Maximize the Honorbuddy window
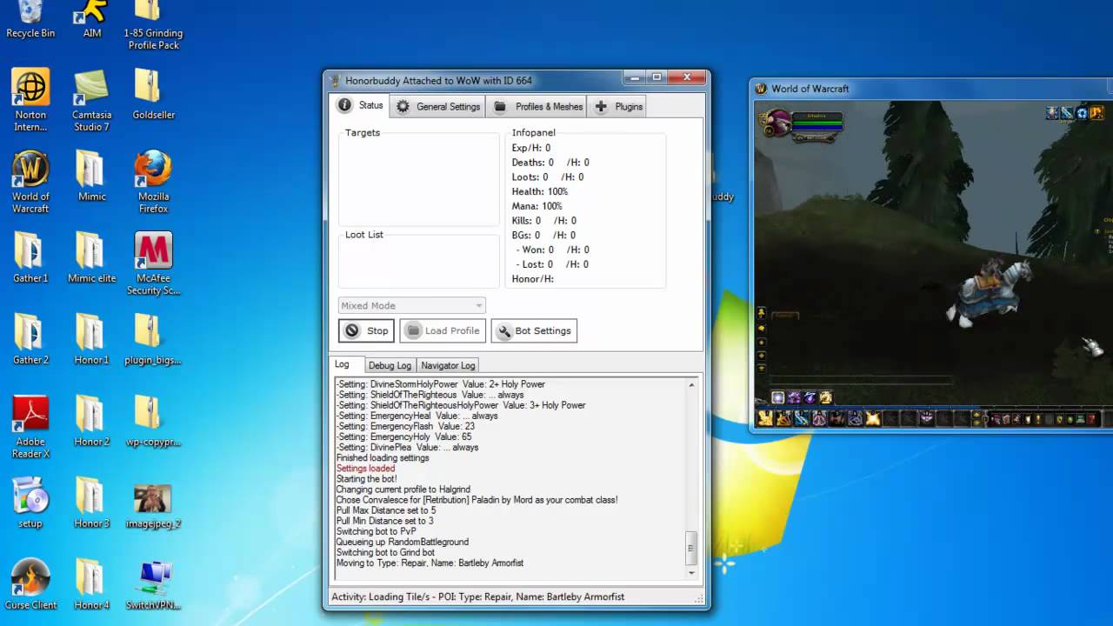1113x626 pixels. point(656,77)
